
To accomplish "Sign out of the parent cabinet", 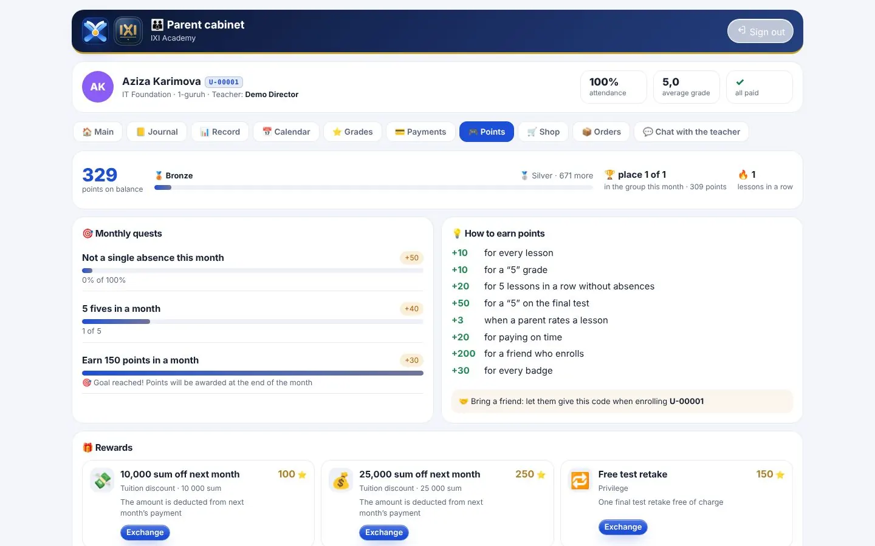I will (x=760, y=32).
